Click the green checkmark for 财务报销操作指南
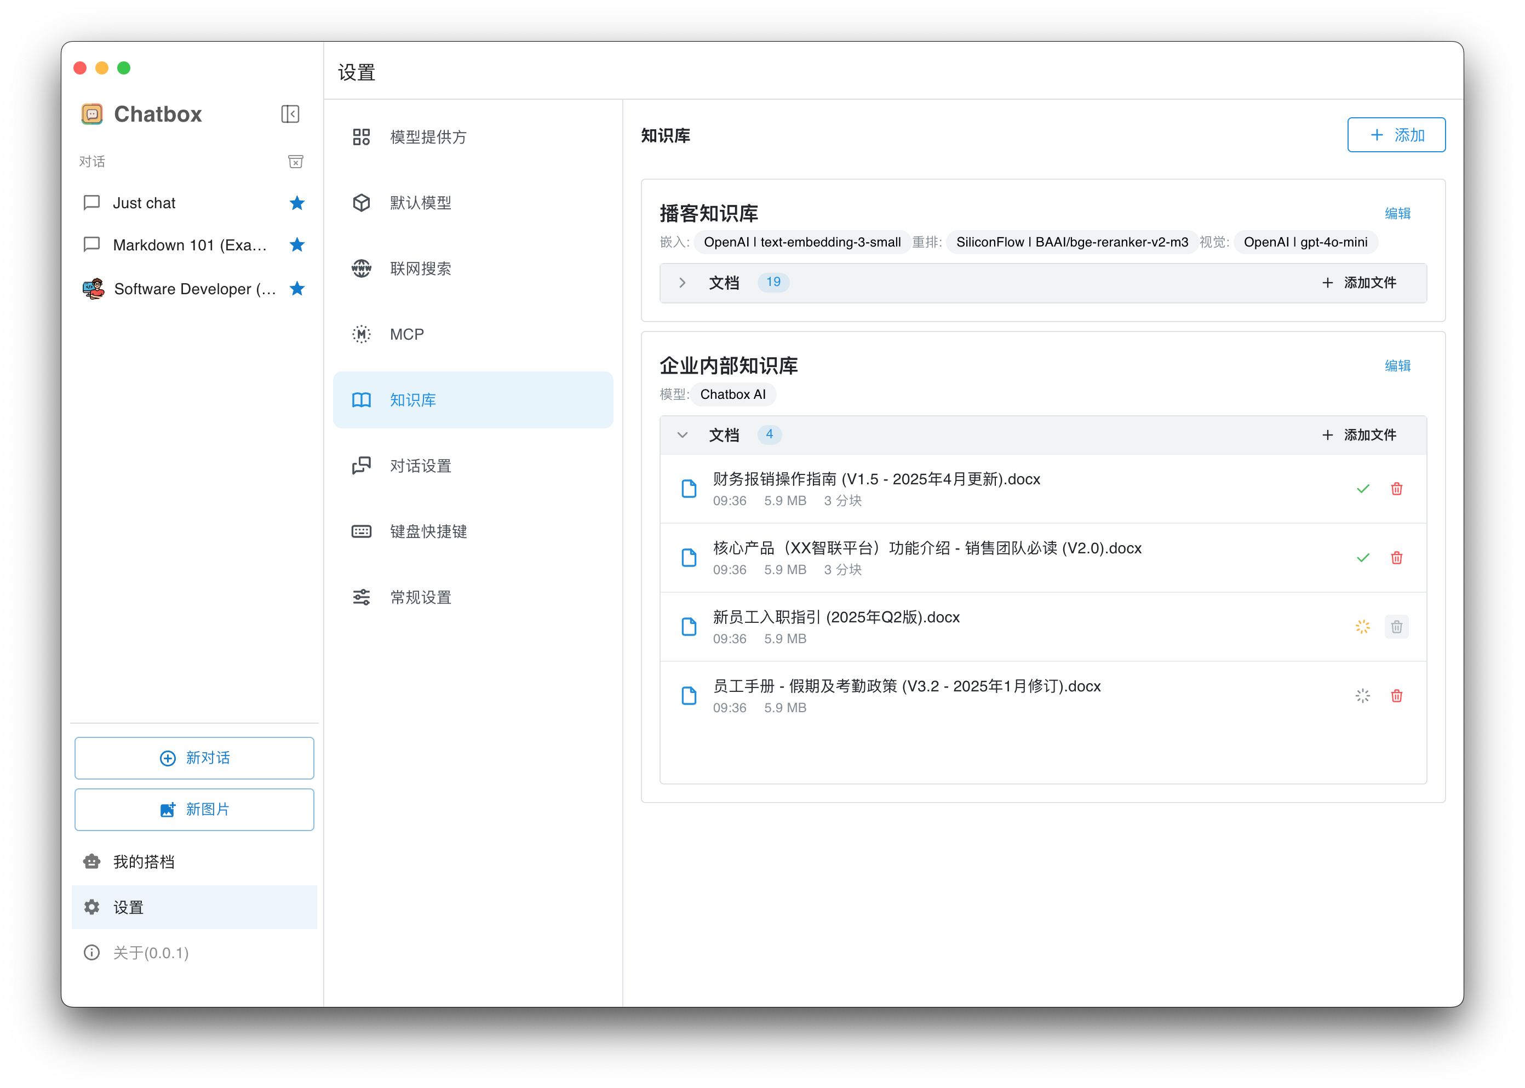The image size is (1525, 1088). [1362, 488]
